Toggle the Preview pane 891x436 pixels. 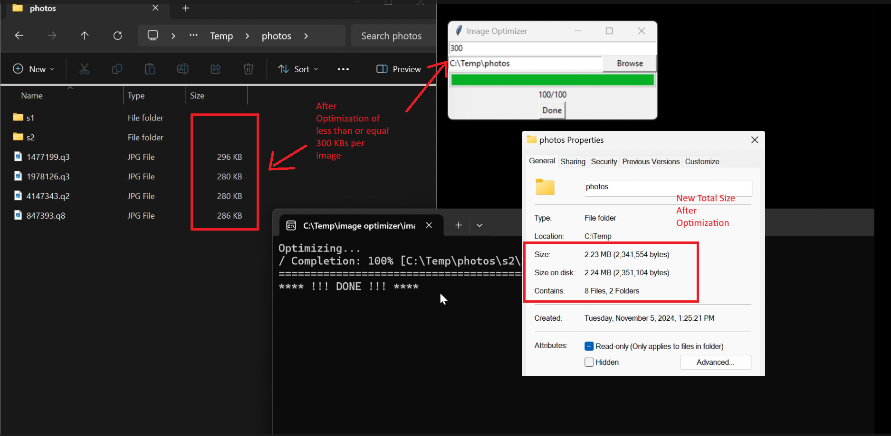[399, 69]
